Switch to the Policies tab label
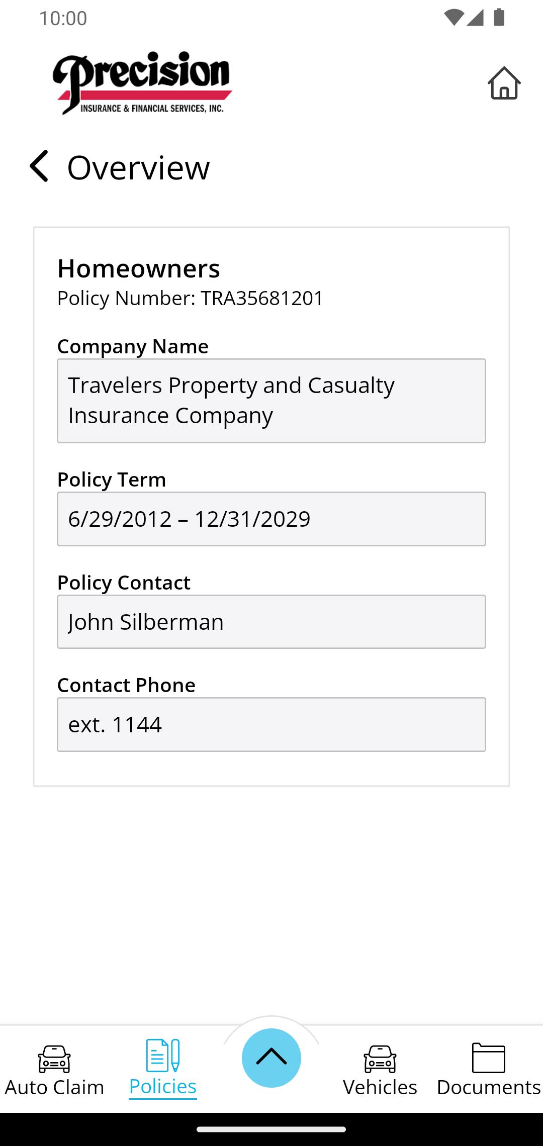This screenshot has height=1146, width=543. tap(163, 1087)
